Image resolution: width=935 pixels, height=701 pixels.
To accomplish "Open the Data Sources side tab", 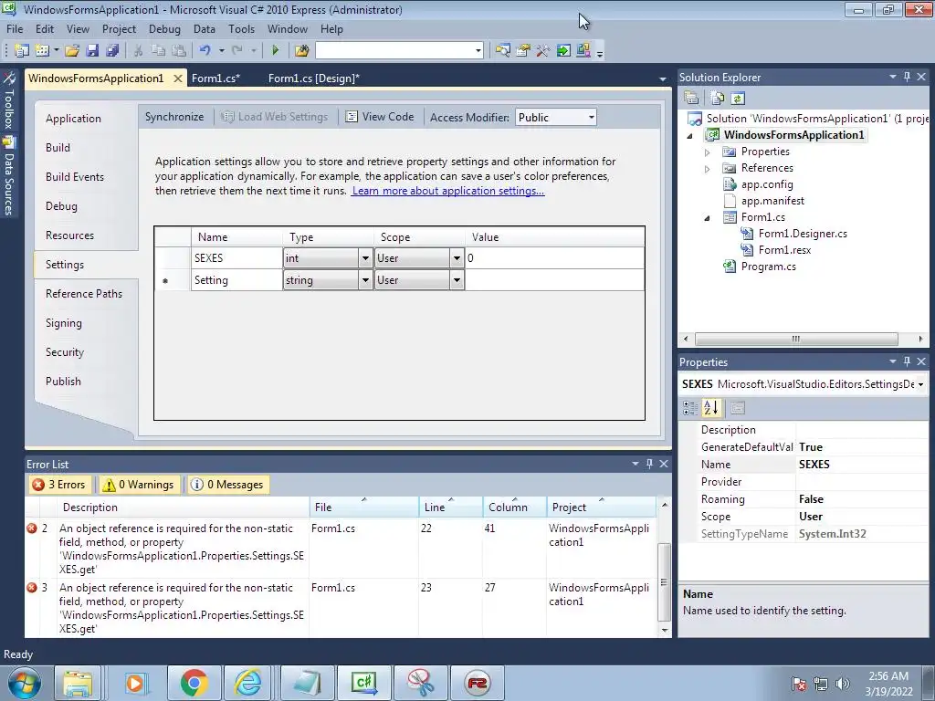I will click(9, 175).
